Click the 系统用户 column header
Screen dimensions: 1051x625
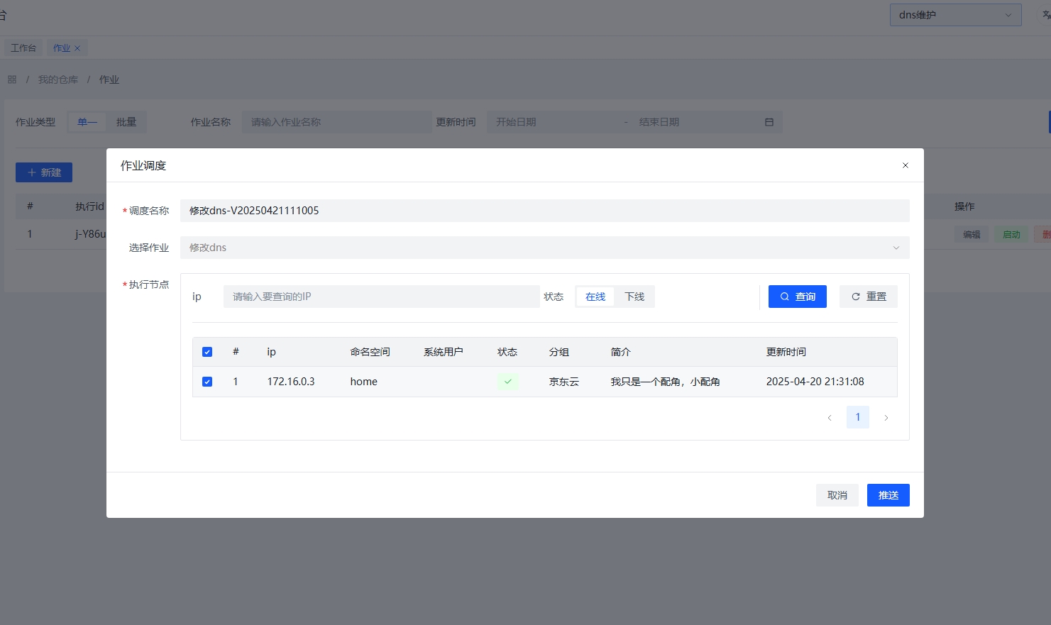pyautogui.click(x=444, y=352)
